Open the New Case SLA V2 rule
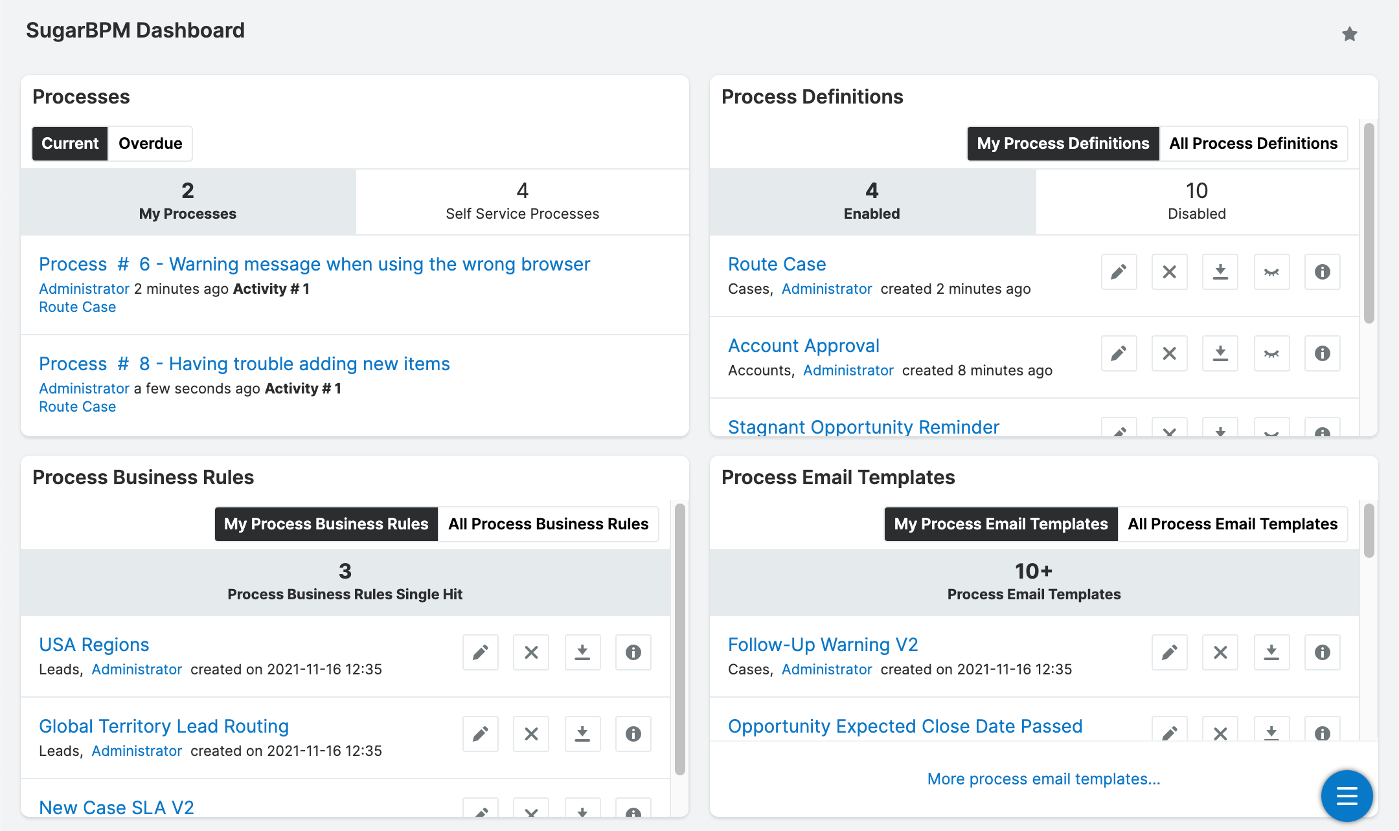Screen dimensions: 1399x831 (x=115, y=807)
